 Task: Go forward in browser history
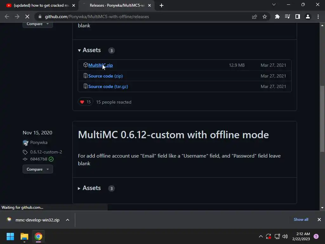click(x=17, y=17)
